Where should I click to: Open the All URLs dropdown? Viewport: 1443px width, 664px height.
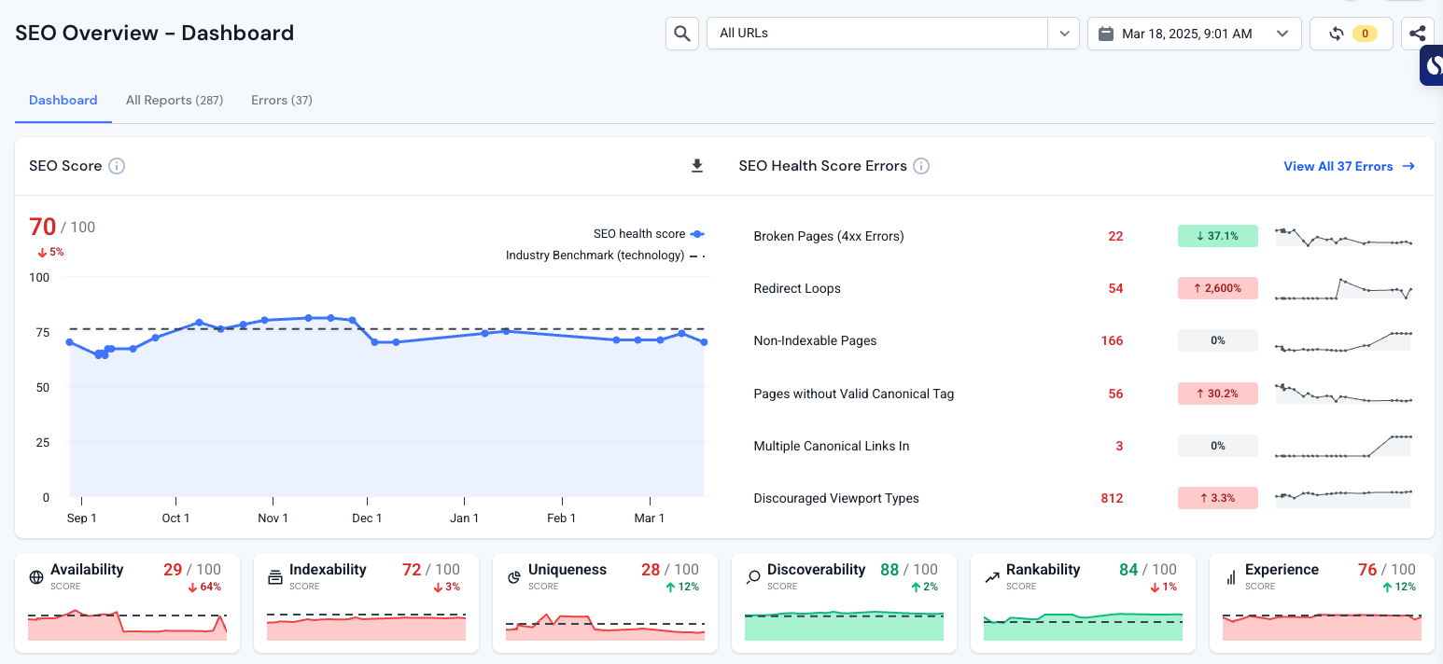coord(877,33)
